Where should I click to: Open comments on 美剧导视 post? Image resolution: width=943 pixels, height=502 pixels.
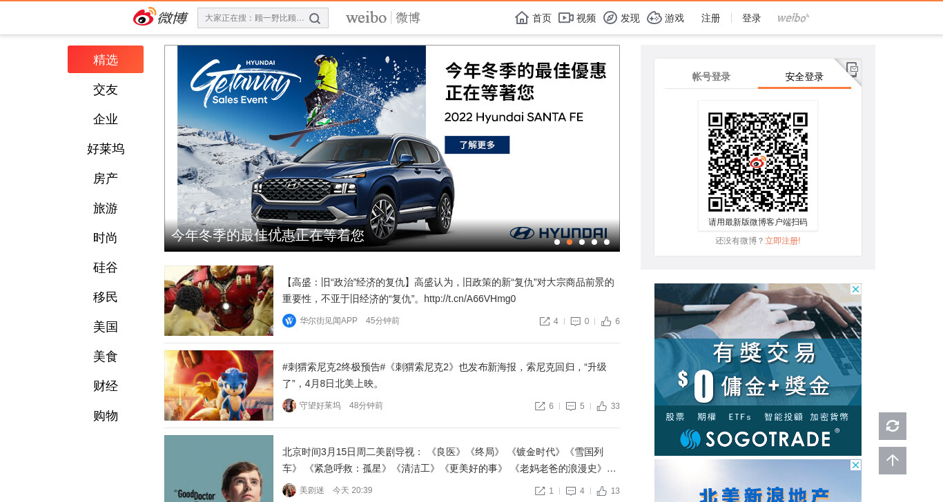tap(571, 491)
